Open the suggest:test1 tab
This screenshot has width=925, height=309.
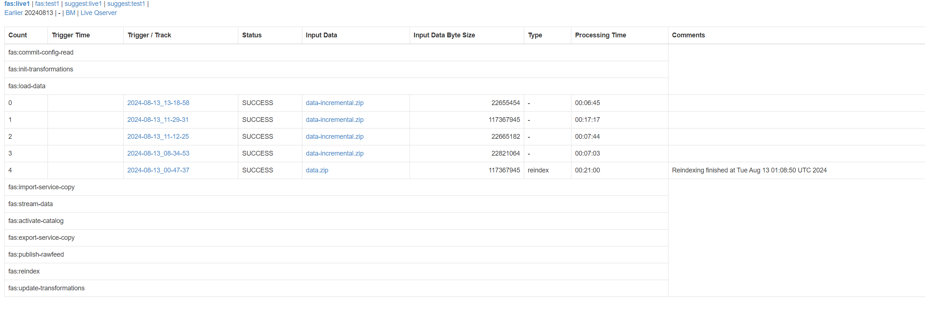[126, 4]
